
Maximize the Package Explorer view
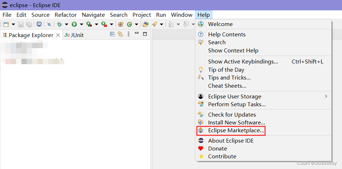145,34
